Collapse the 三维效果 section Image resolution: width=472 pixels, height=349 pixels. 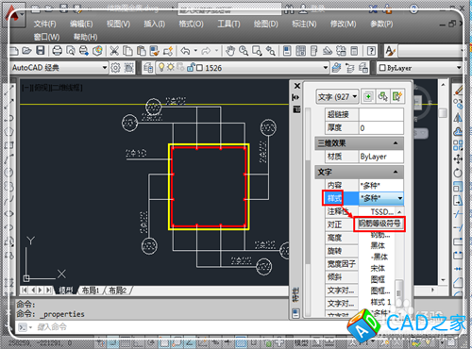pyautogui.click(x=396, y=143)
